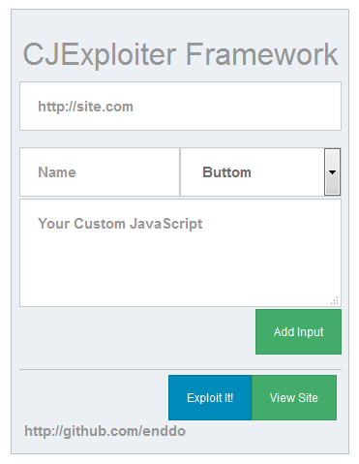Click the textarea resize grip corner icon
The height and width of the screenshot is (464, 359).
click(335, 300)
